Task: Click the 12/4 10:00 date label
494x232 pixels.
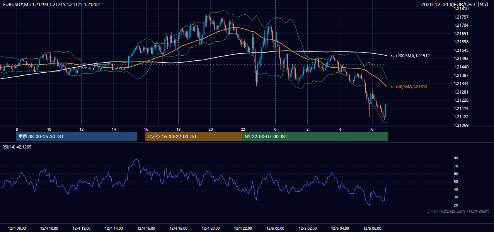Action: [x=49, y=229]
